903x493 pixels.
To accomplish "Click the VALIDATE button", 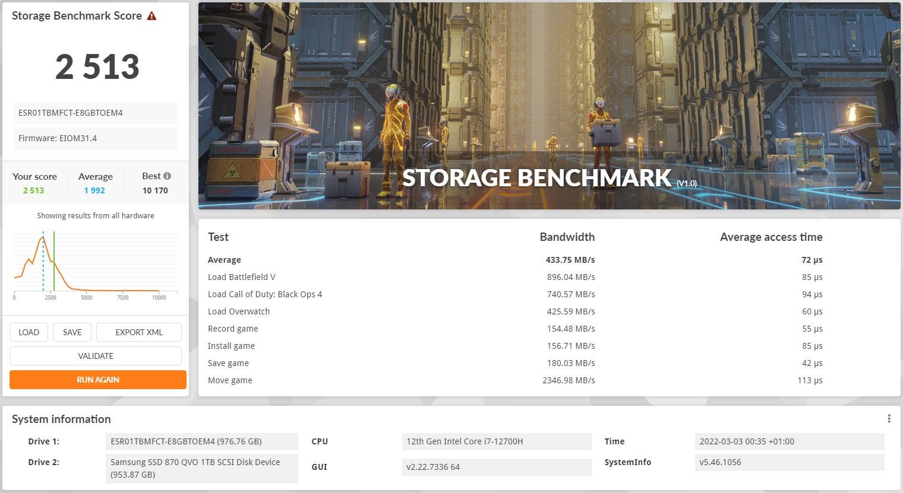I will 96,356.
